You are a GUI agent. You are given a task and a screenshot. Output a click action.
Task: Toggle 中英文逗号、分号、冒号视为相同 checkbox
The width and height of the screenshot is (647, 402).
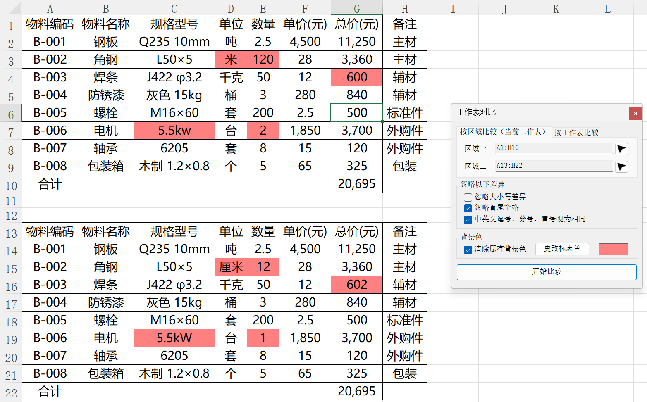(x=468, y=219)
